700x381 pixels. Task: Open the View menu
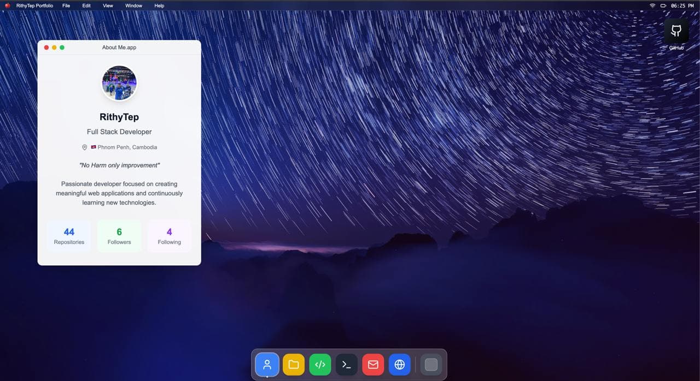107,5
